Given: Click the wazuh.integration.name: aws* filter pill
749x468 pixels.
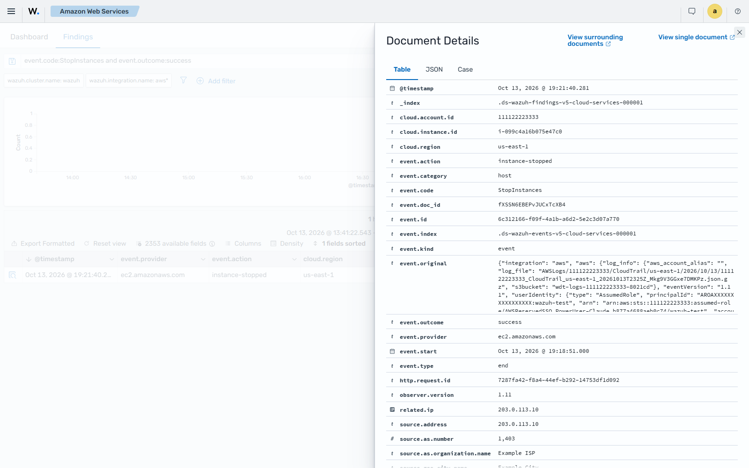Looking at the screenshot, I should (x=129, y=80).
